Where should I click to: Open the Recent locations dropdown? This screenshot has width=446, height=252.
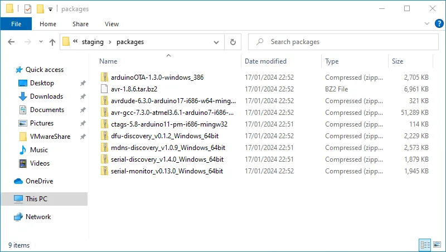coord(41,42)
